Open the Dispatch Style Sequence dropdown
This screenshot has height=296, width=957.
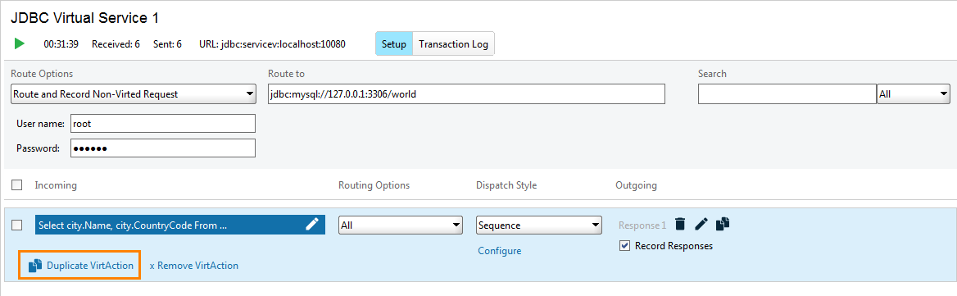point(539,225)
